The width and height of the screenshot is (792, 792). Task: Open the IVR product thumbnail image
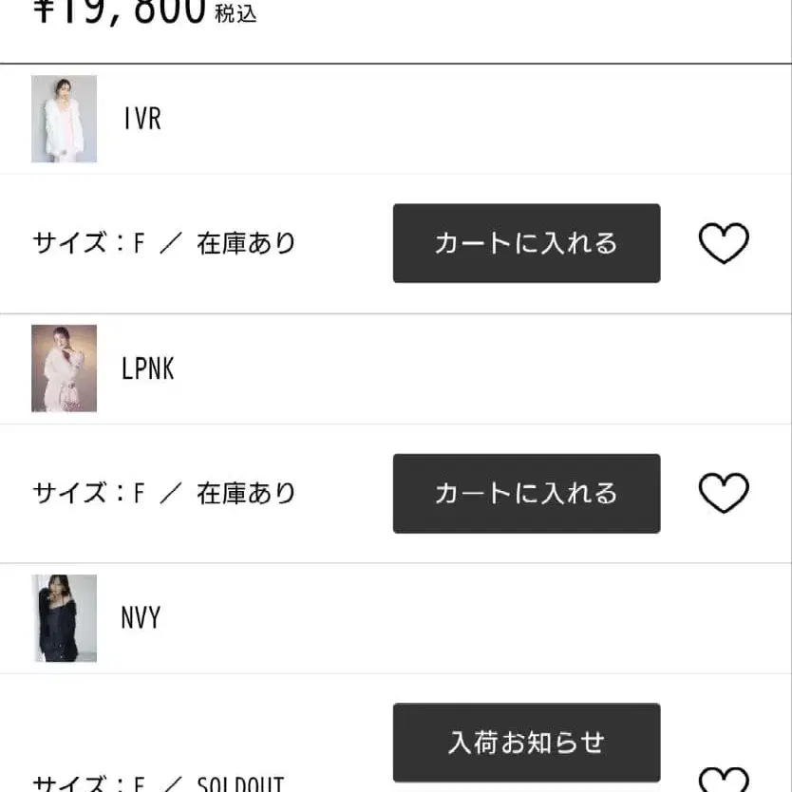tap(63, 120)
